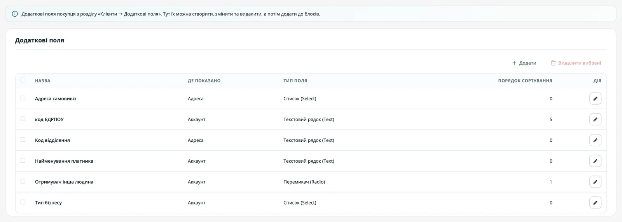Click the Додаткові поля section heading

(40, 40)
